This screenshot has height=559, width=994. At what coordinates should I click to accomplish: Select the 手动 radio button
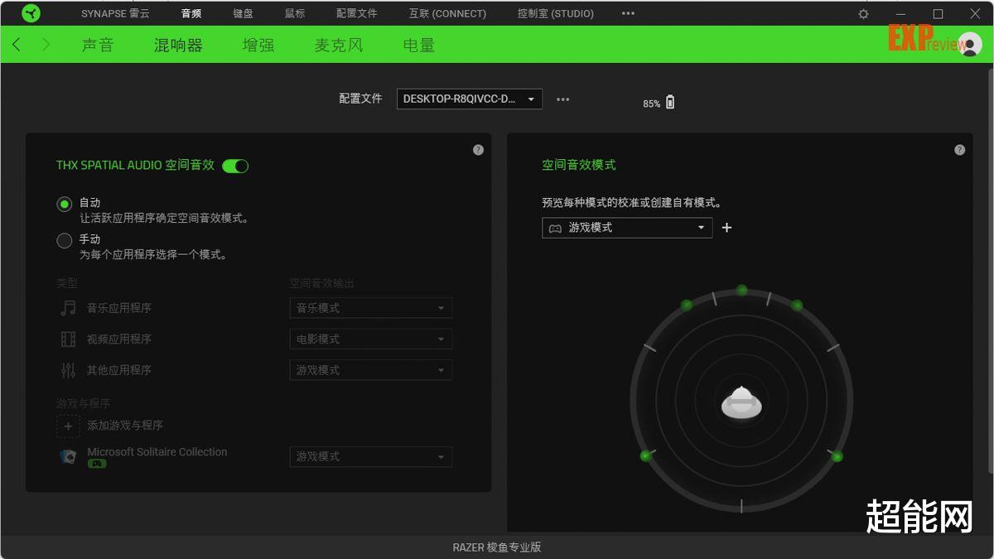click(x=65, y=240)
